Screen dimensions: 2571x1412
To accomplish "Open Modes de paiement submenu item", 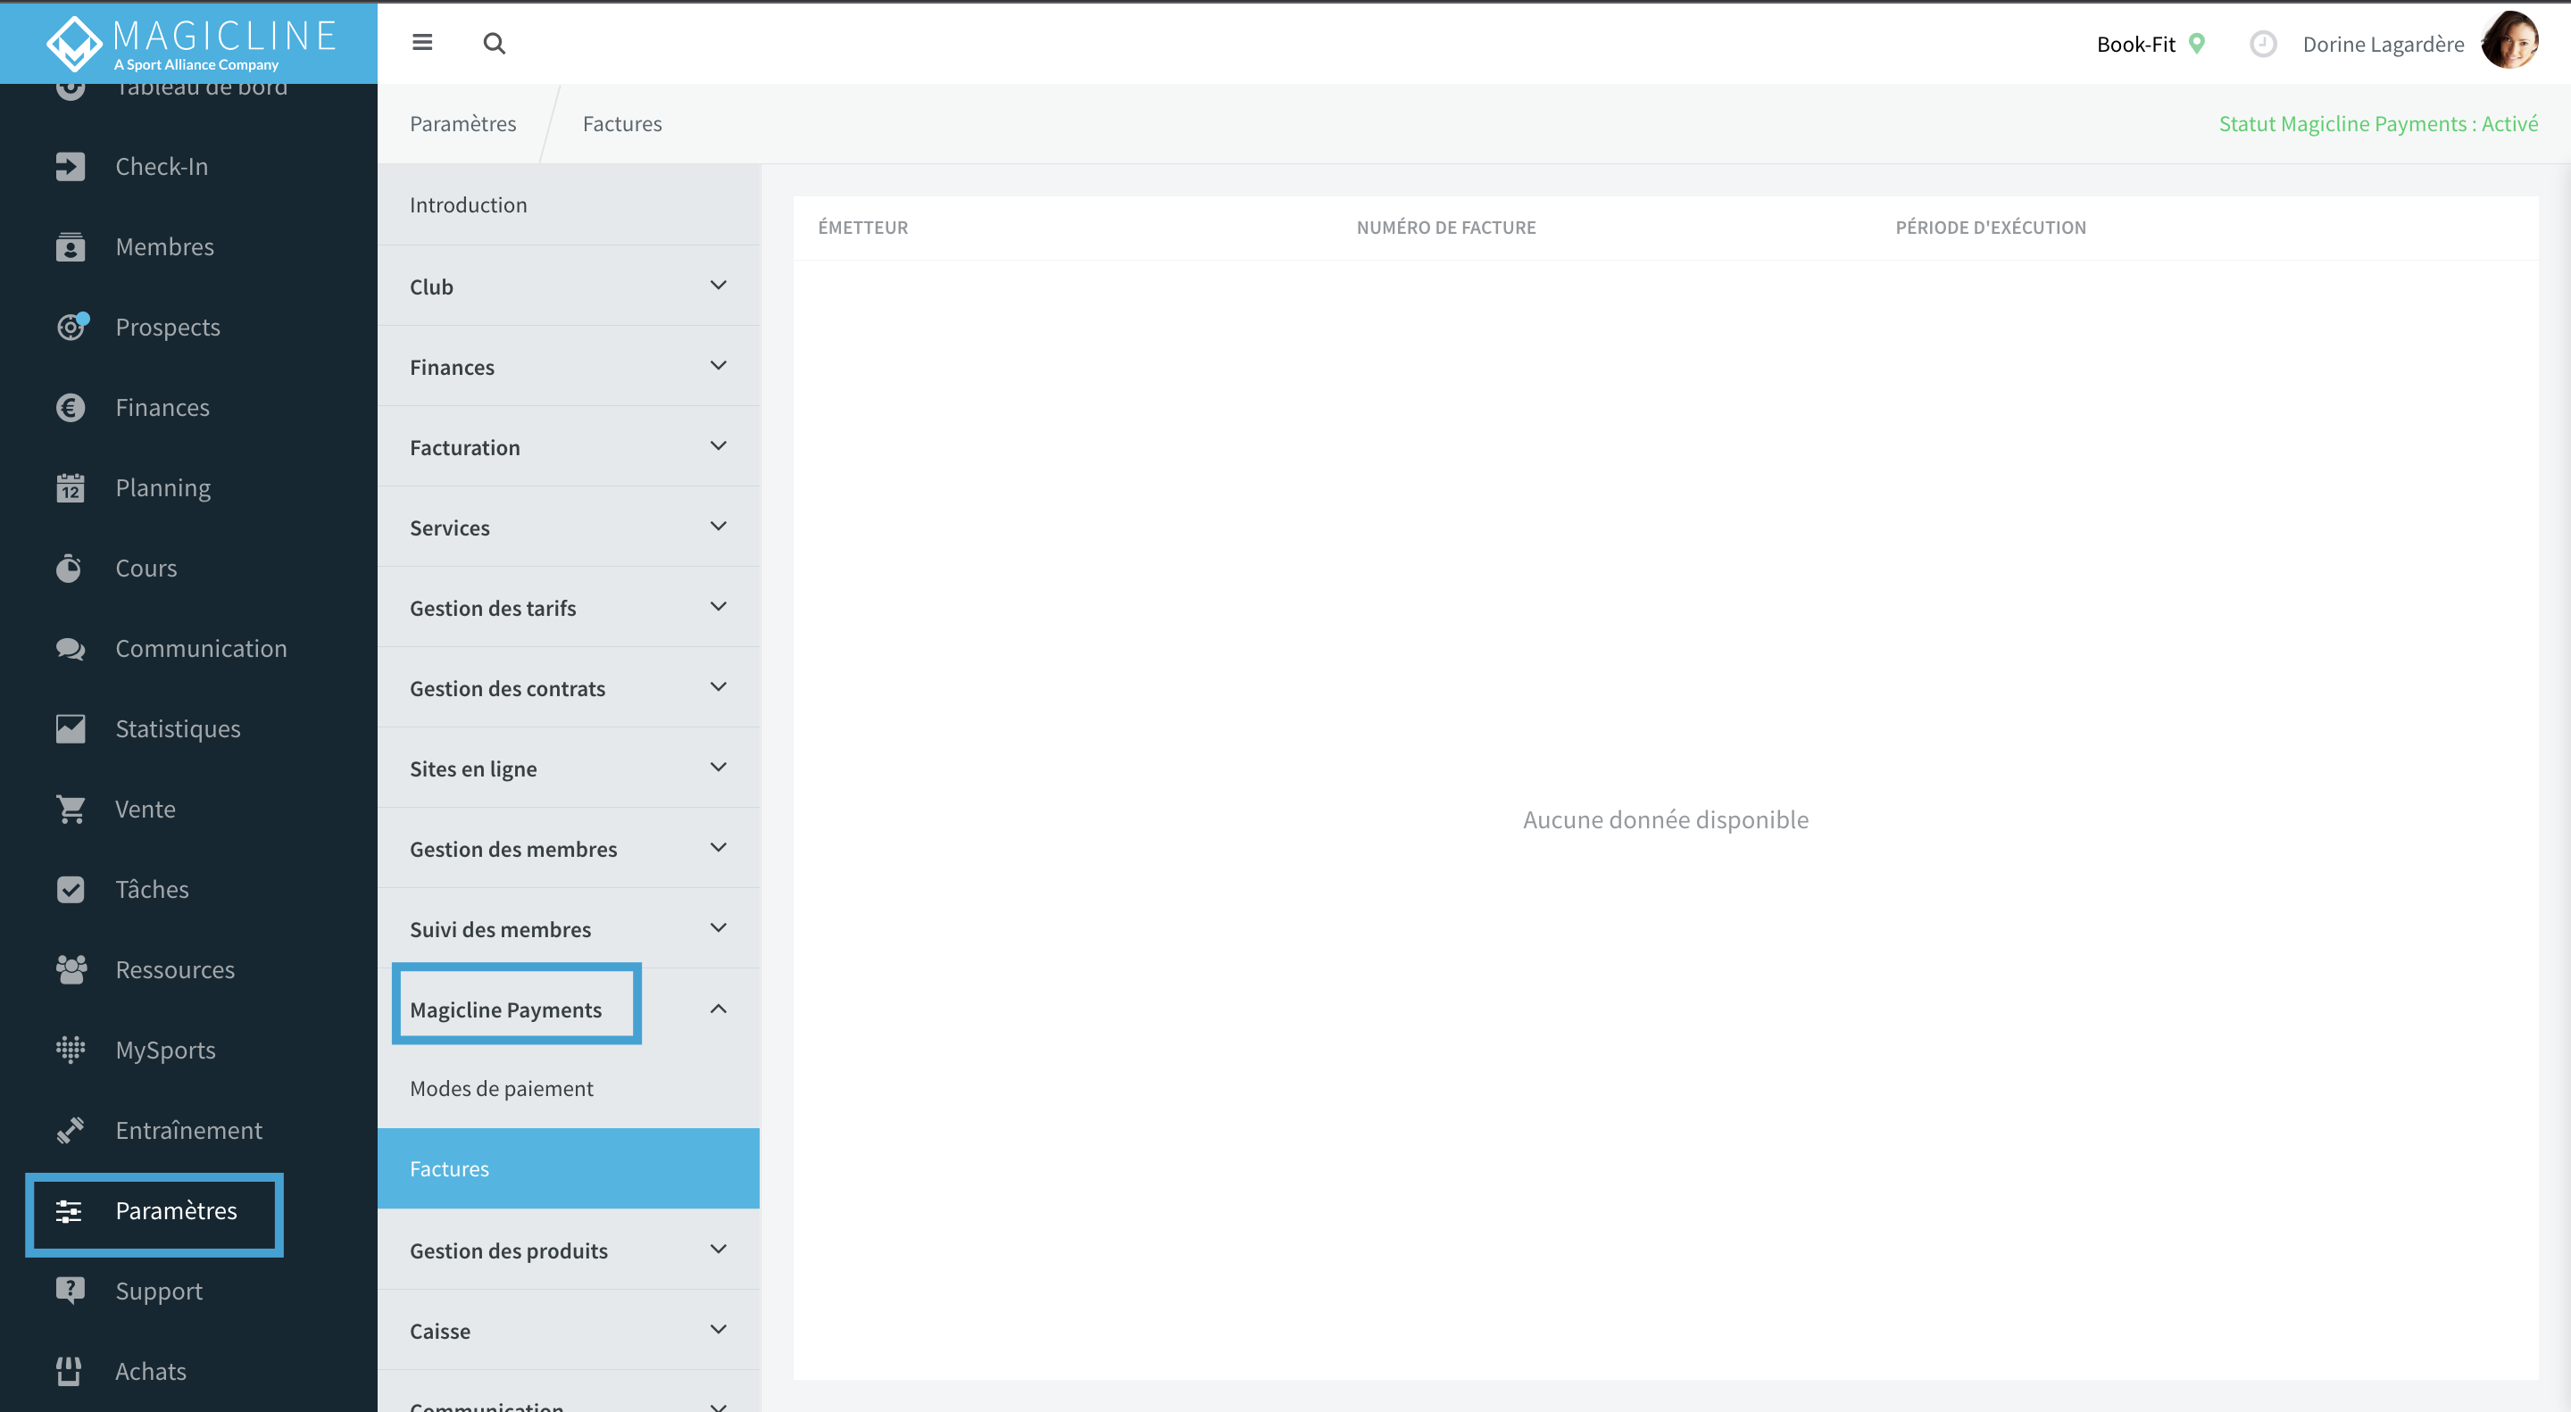I will point(568,1089).
